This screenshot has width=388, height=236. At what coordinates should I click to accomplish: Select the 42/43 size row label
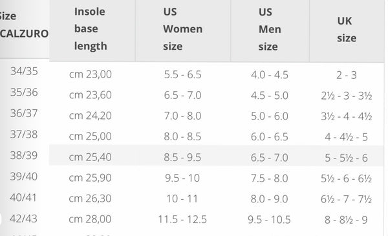23,219
